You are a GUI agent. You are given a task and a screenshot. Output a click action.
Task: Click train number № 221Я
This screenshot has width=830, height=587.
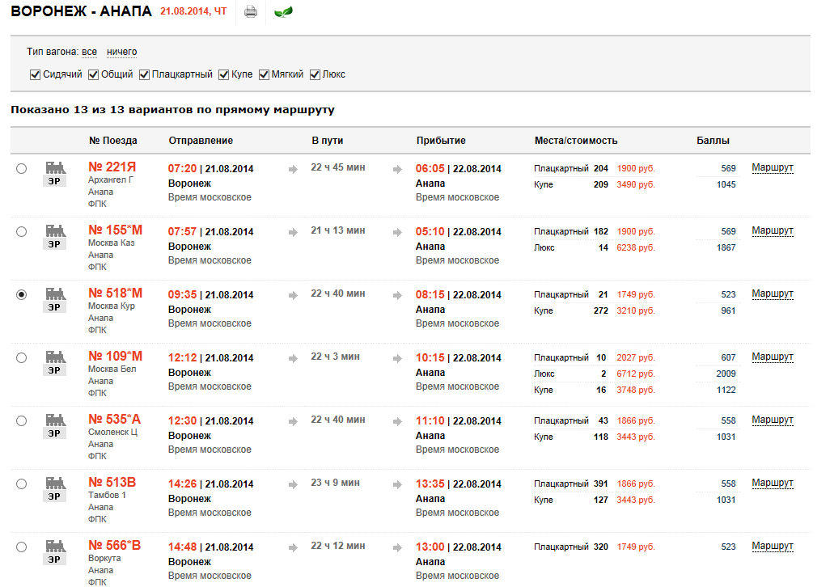112,167
